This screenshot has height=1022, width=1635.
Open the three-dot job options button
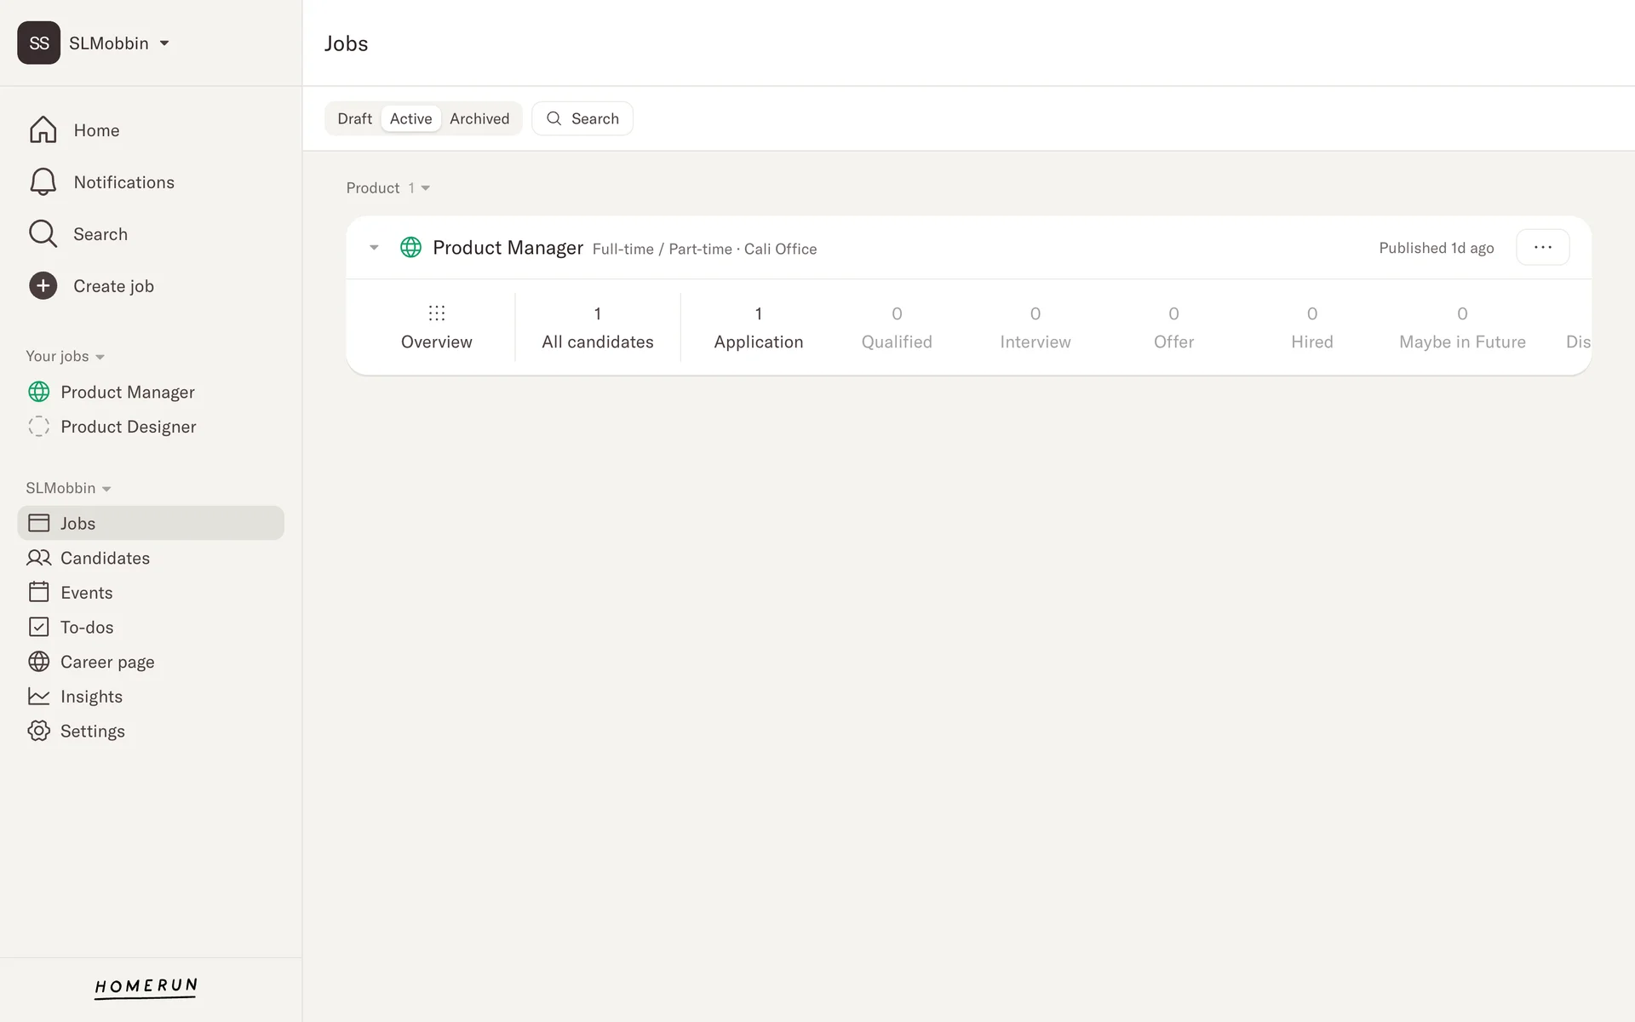[1542, 248]
